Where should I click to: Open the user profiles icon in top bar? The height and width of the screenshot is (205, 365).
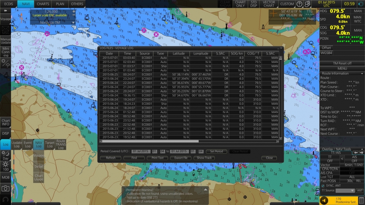308,4
